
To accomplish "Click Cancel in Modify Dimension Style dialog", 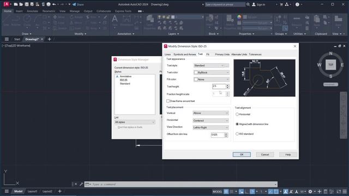I will pos(265,155).
